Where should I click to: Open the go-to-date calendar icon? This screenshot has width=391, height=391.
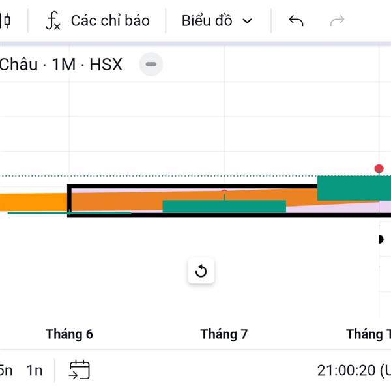click(x=80, y=369)
